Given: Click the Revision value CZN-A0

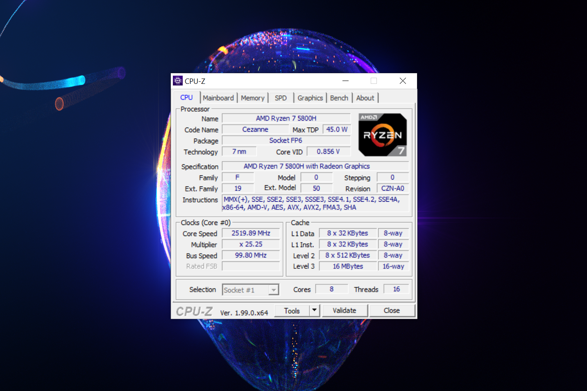Looking at the screenshot, I should (393, 188).
